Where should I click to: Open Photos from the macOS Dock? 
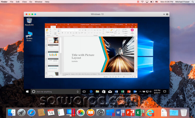(81, 112)
